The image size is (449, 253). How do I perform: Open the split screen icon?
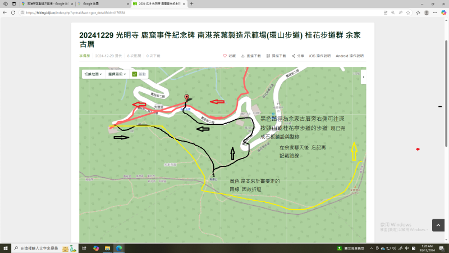[386, 12]
